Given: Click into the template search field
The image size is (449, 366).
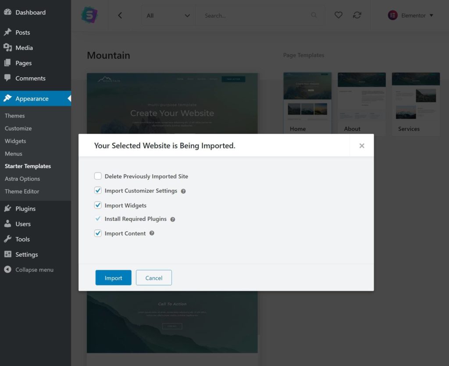Looking at the screenshot, I should tap(254, 15).
